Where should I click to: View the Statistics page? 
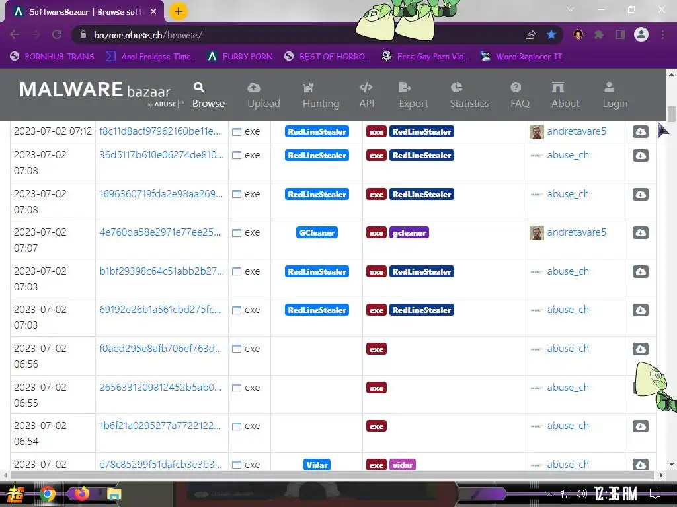[x=469, y=95]
